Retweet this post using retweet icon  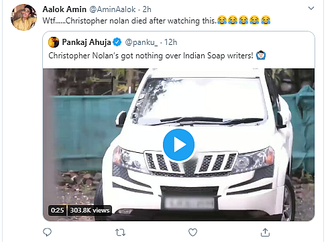[120, 233]
